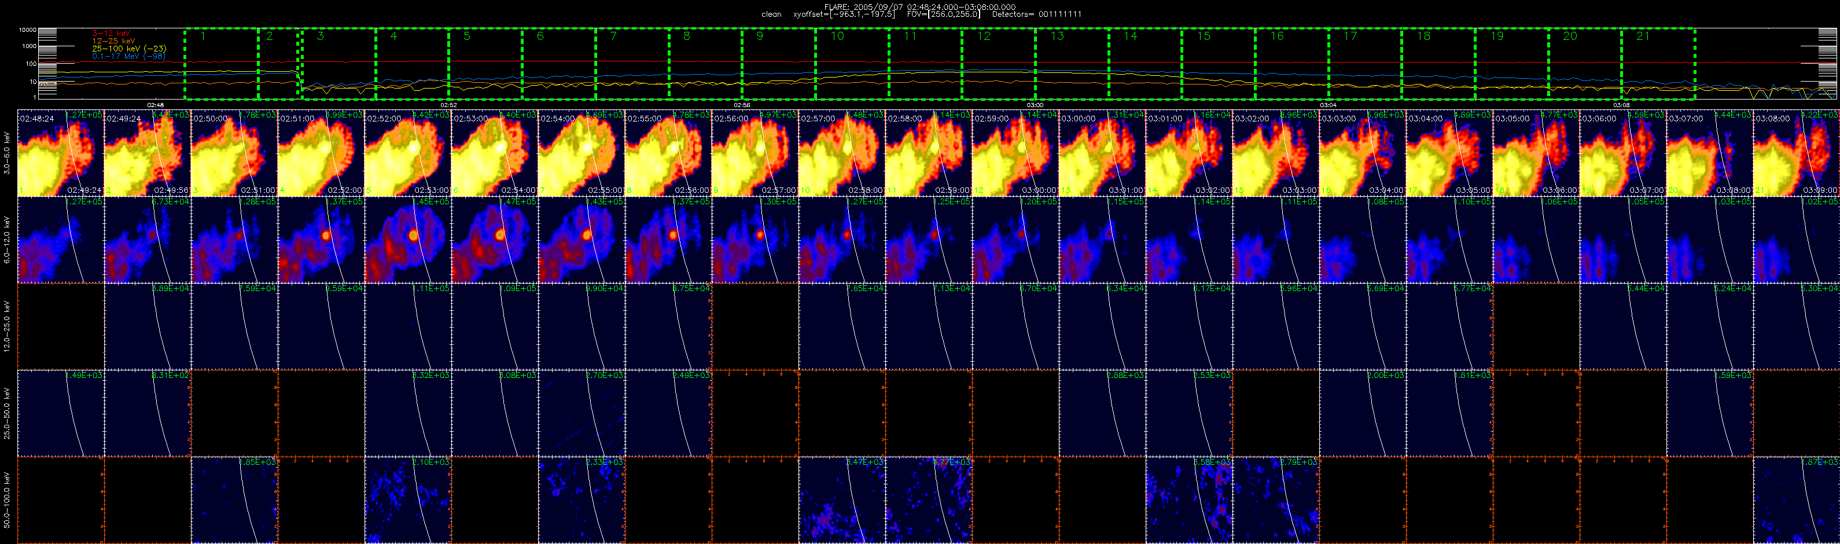The height and width of the screenshot is (544, 1840).
Task: Click the 25.0-50.0 keV row label
Action: tap(7, 413)
